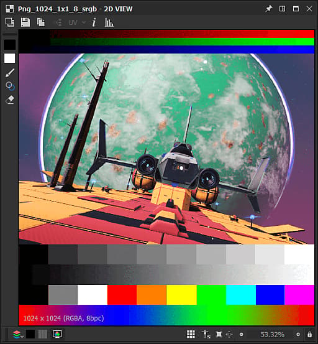Click the four-arrow crosshair icon

[x=229, y=334]
